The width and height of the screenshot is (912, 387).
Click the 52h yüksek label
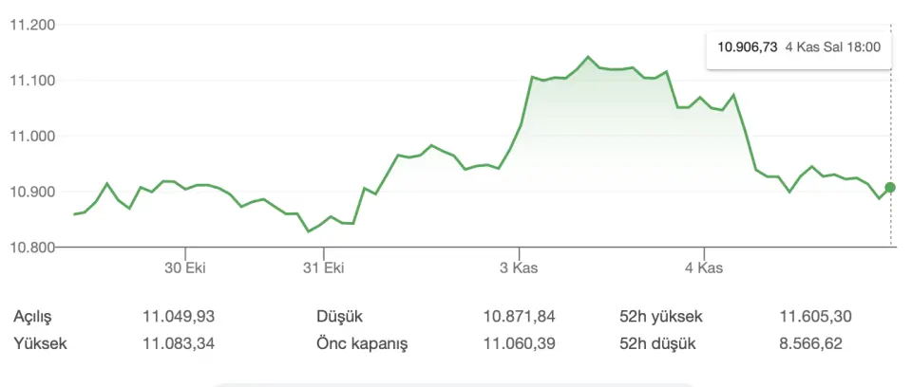coord(660,317)
